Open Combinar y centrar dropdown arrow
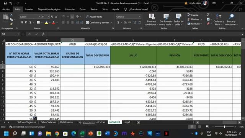 tap(111, 23)
